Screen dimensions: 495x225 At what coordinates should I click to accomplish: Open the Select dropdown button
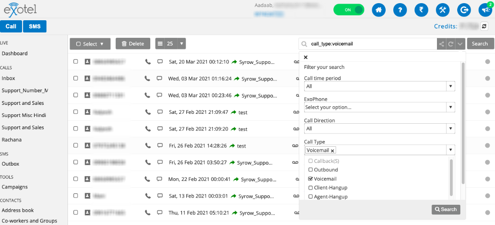[90, 44]
